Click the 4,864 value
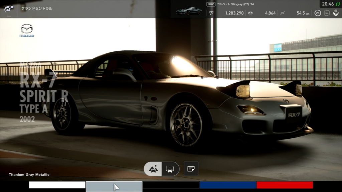This screenshot has width=342, height=192. click(270, 13)
